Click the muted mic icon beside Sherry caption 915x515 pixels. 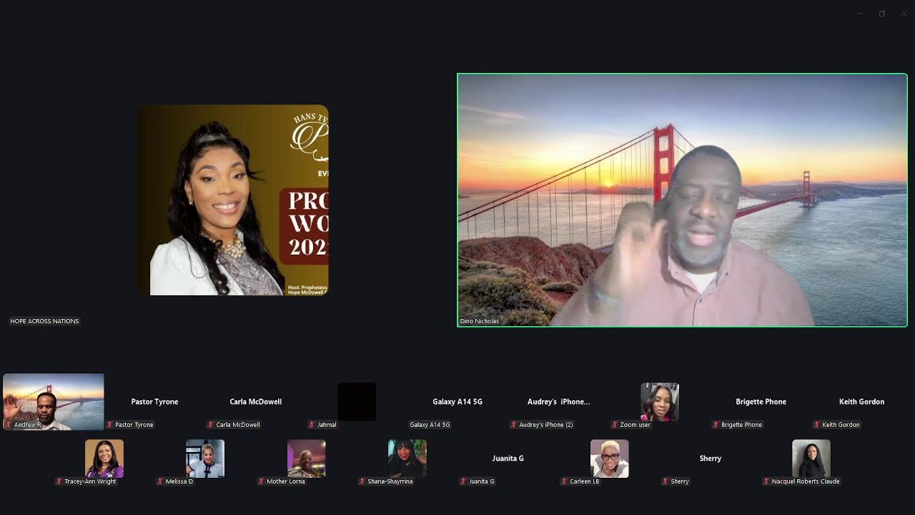666,481
